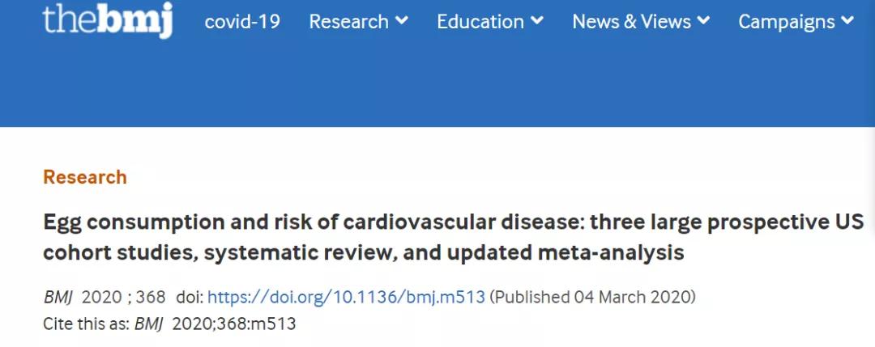Click the thebmj logo
This screenshot has width=875, height=347.
[x=108, y=19]
